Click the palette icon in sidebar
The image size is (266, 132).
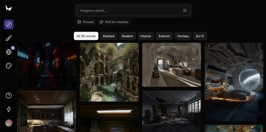9,66
